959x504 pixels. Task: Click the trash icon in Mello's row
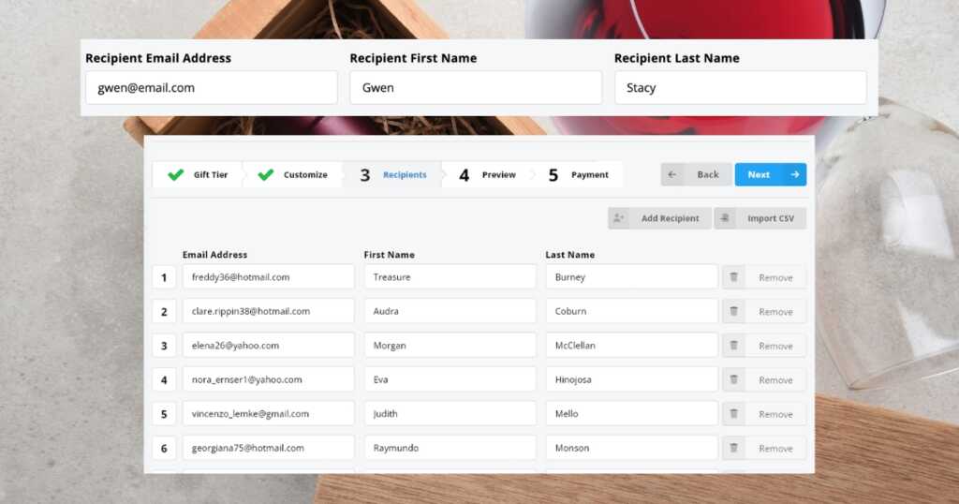point(734,414)
